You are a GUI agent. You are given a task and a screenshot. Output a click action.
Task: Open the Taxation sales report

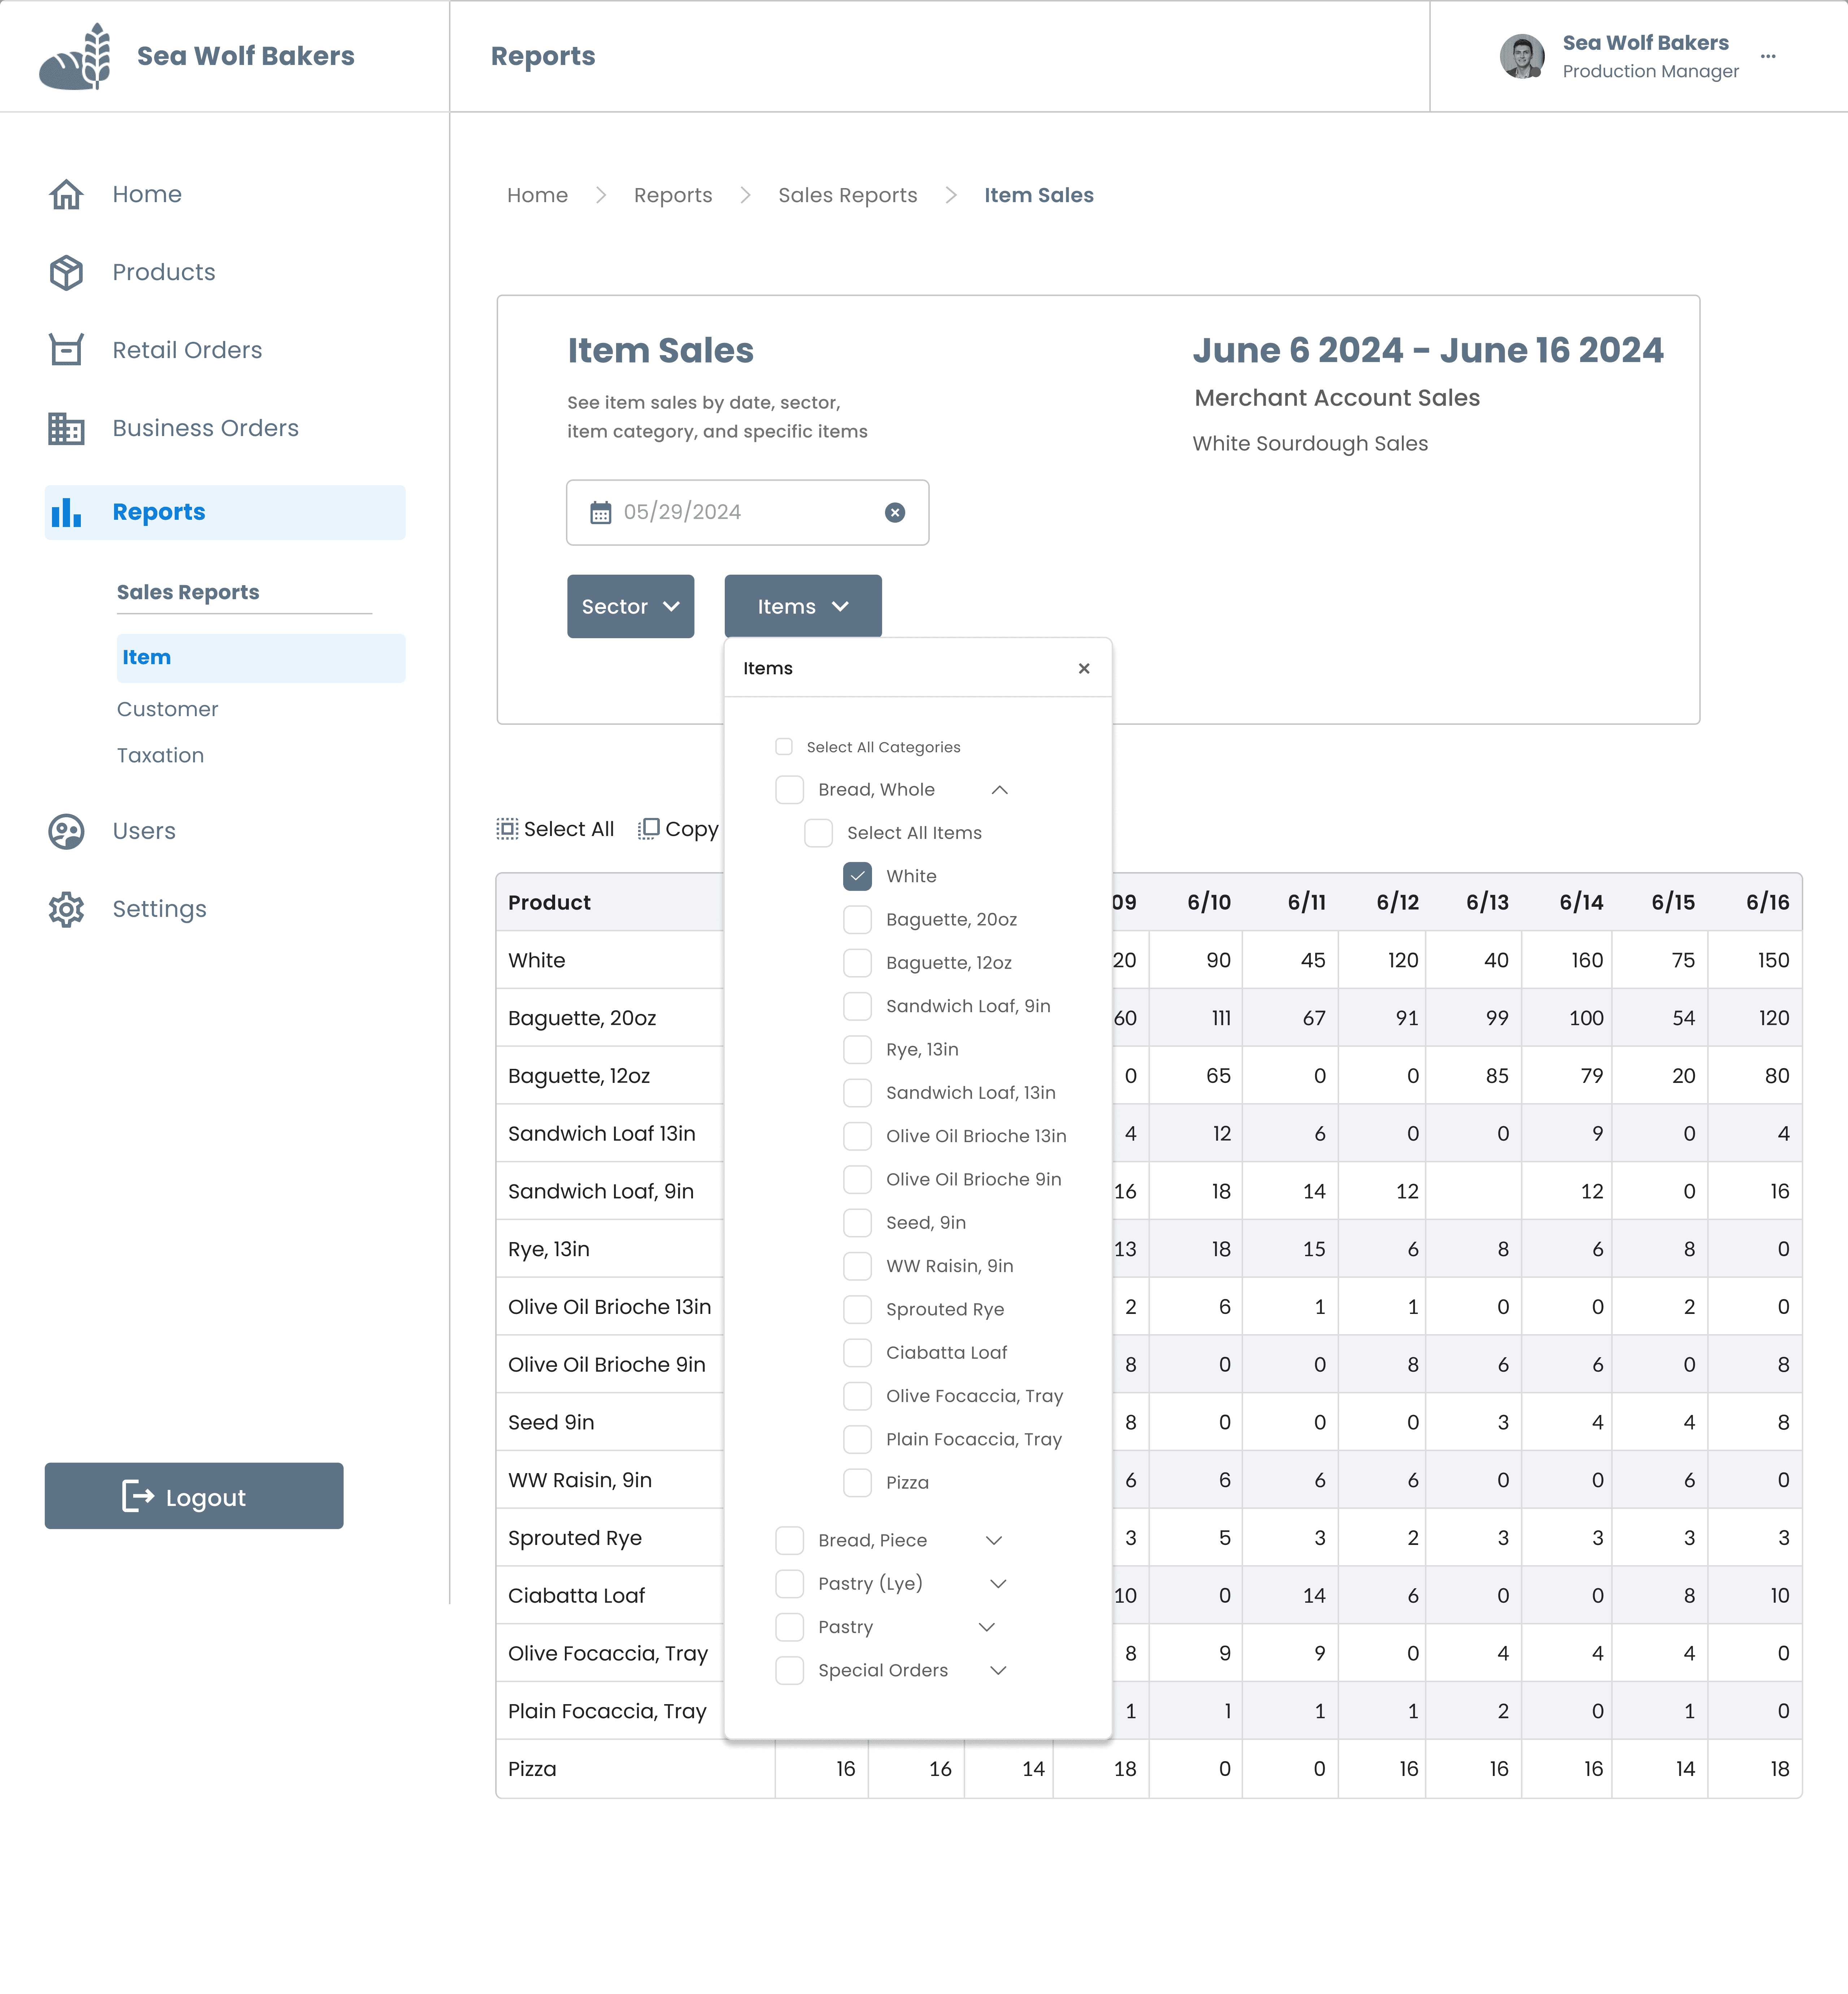160,755
